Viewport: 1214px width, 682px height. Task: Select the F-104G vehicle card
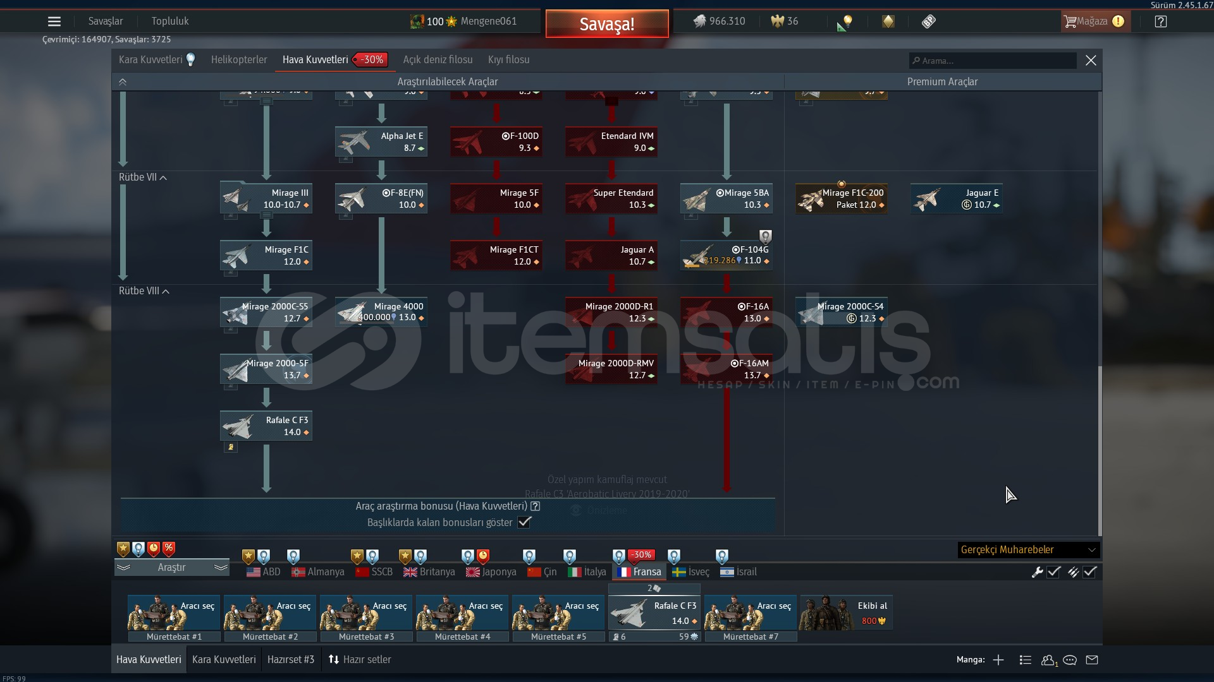click(727, 256)
